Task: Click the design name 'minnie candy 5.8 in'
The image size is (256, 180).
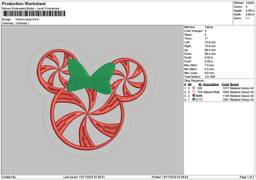Action: tap(27, 20)
